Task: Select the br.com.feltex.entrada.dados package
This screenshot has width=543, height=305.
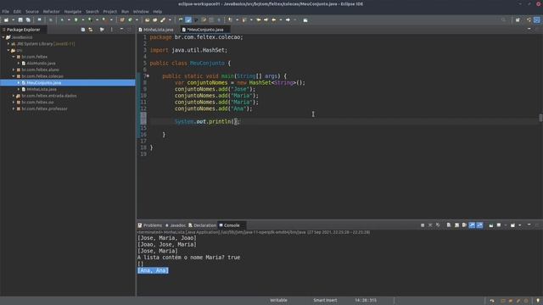Action: [x=49, y=96]
